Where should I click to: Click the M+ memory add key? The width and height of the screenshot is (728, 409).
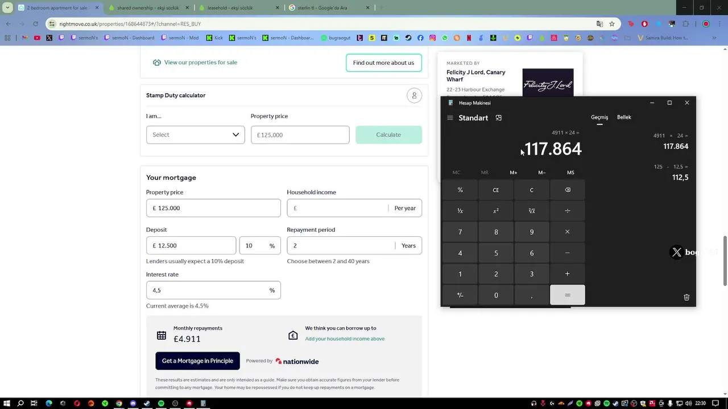point(514,172)
